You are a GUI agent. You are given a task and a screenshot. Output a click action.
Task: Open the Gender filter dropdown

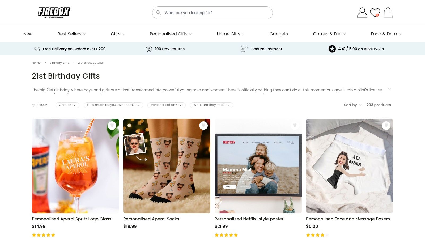click(67, 105)
